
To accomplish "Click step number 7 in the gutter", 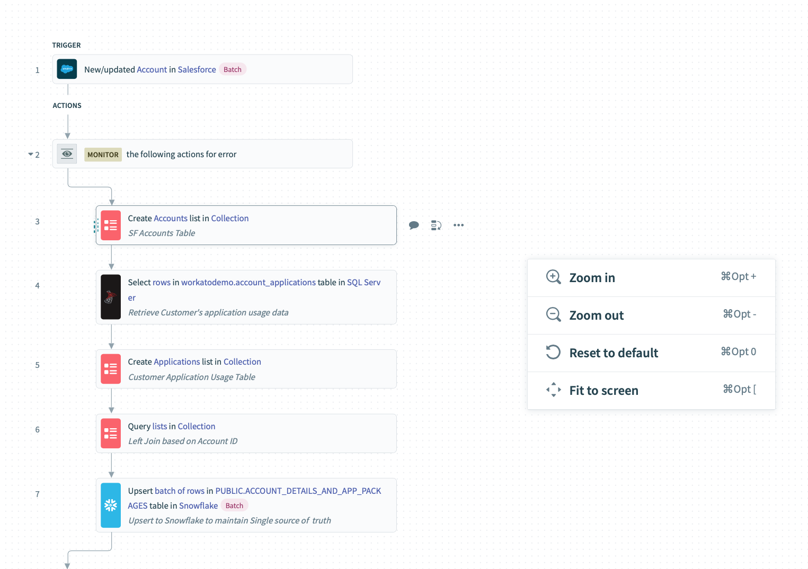I will [x=37, y=494].
